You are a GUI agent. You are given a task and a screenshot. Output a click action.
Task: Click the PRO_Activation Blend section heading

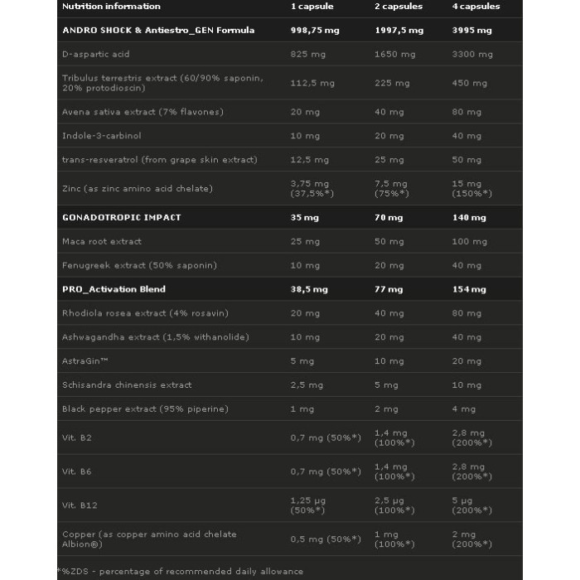114,289
